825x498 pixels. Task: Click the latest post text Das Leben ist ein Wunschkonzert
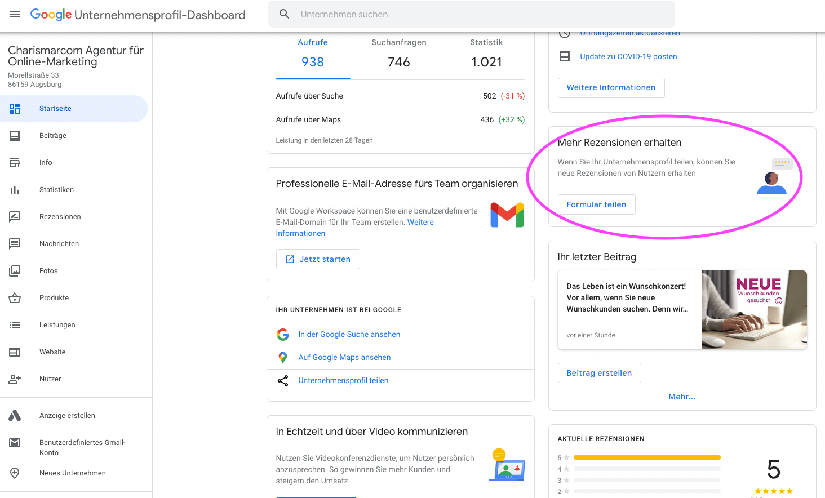click(x=628, y=297)
